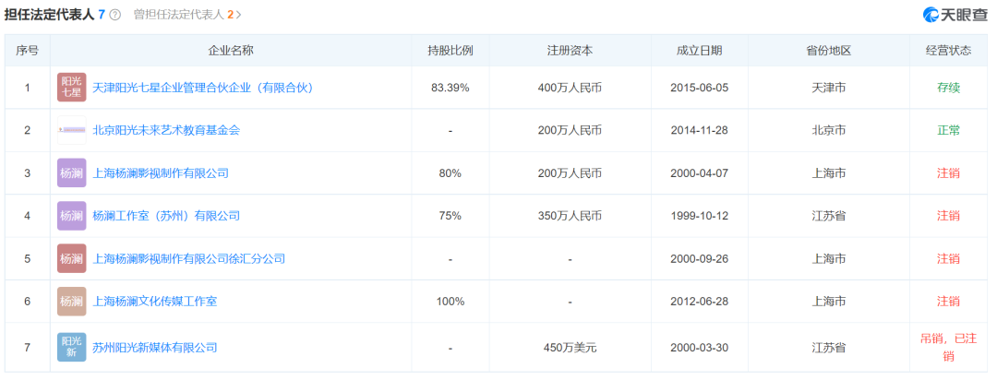The width and height of the screenshot is (997, 380).
Task: Click the 北京阳光未来艺术教育基金会 logo thumbnail
Action: pos(71,130)
